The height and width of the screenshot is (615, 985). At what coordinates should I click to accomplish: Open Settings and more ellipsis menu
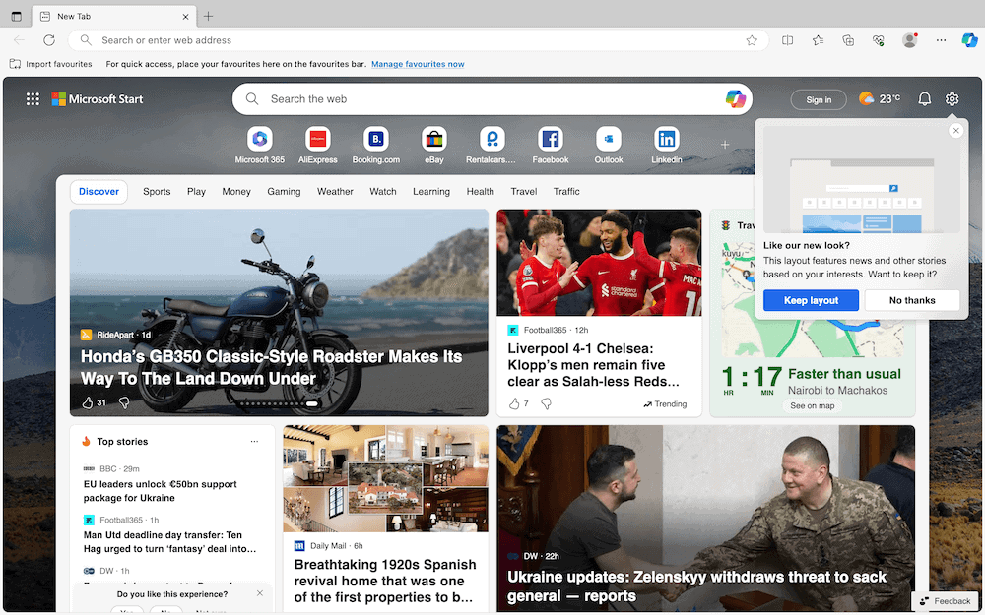[941, 40]
